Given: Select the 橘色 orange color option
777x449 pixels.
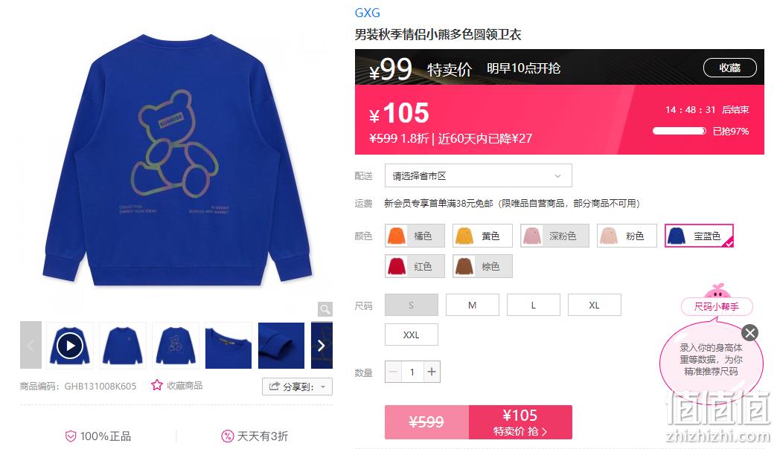Looking at the screenshot, I should (415, 236).
